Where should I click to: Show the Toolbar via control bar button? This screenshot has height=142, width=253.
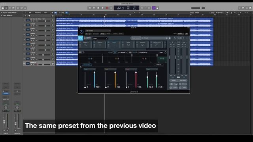pyautogui.click(x=13, y=8)
